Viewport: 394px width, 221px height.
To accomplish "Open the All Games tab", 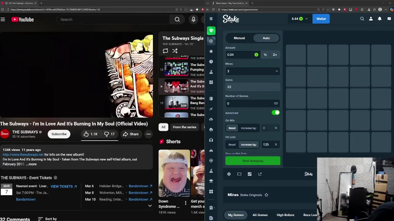I will coord(260,215).
